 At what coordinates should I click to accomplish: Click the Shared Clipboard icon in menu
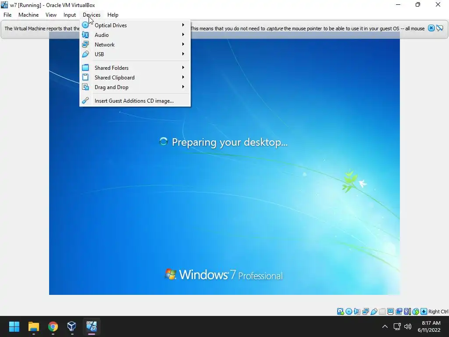coord(86,77)
